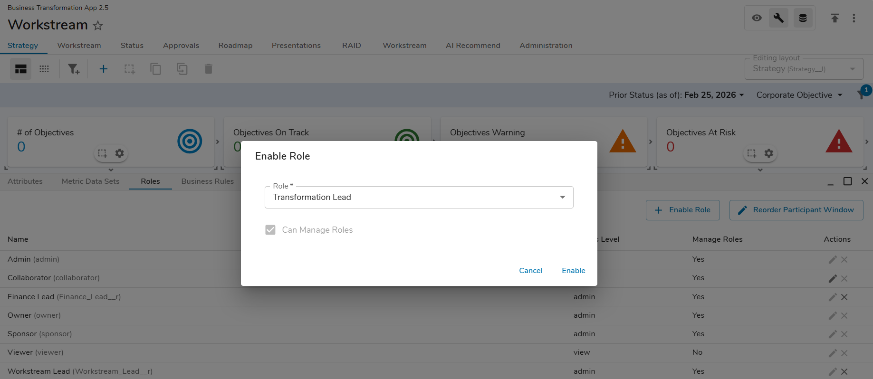Open the three-dot more options menu
The height and width of the screenshot is (379, 873).
point(854,18)
